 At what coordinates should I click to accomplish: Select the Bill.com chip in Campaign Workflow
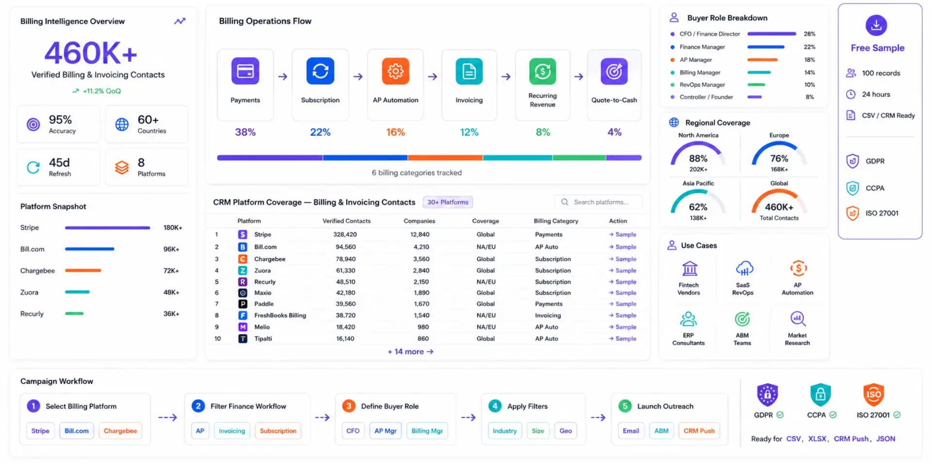(77, 431)
